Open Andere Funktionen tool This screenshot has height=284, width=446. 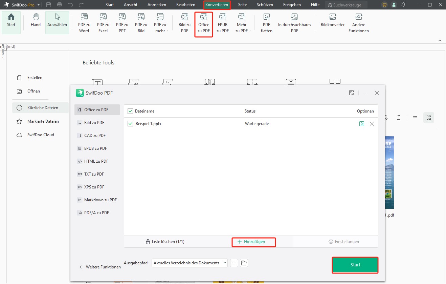pos(359,23)
